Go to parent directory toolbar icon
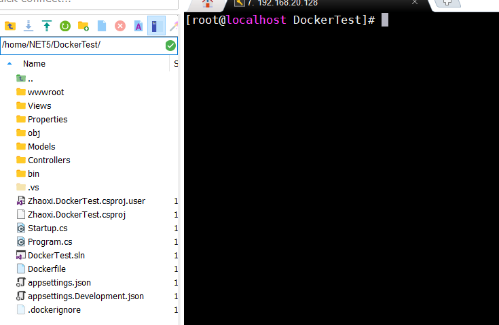The image size is (499, 325). click(10, 26)
